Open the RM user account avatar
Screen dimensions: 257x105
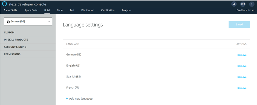tap(243, 4)
